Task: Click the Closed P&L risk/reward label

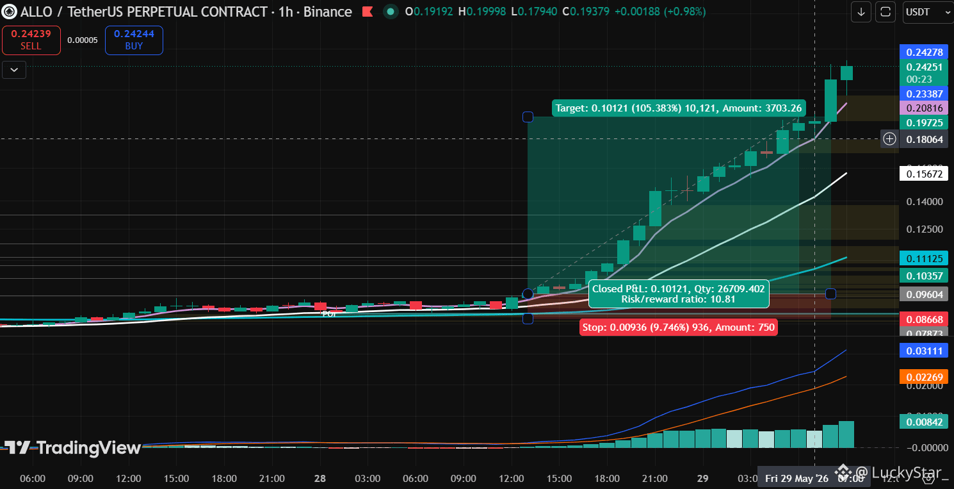Action: click(678, 294)
